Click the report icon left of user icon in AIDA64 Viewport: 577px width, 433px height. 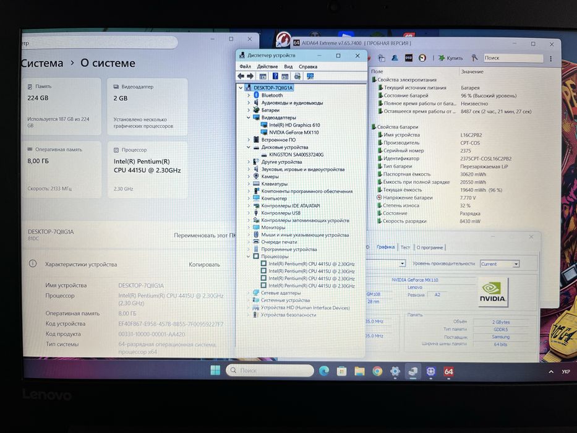click(x=381, y=58)
